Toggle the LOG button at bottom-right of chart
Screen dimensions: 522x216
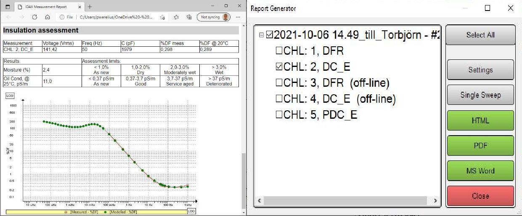coord(191,211)
